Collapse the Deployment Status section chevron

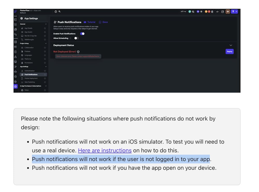[231, 45]
